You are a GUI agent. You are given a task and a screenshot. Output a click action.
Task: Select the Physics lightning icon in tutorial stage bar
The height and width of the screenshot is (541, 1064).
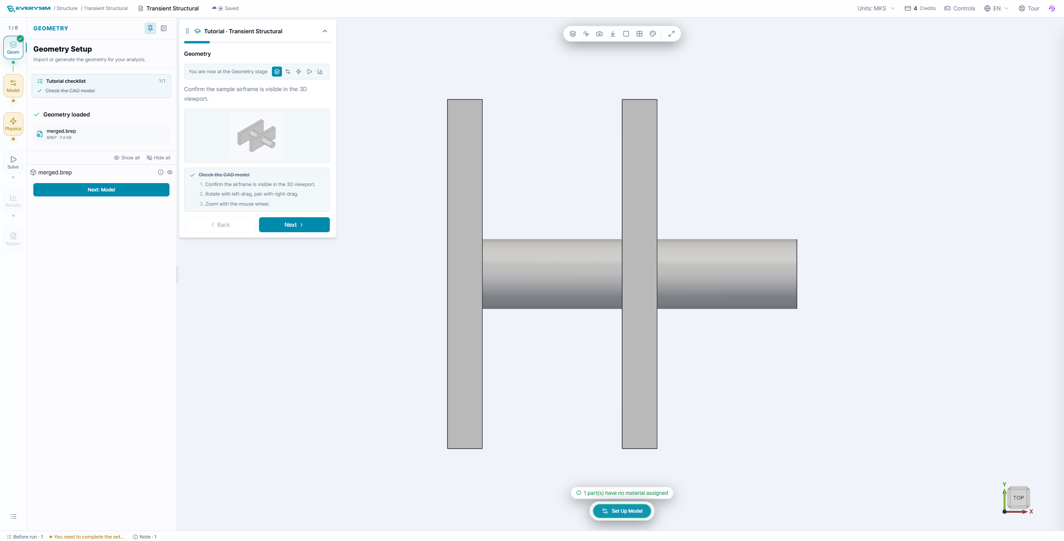[x=299, y=72]
